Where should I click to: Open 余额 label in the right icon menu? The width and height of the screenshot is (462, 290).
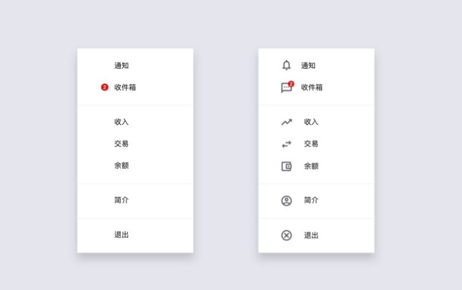(311, 166)
